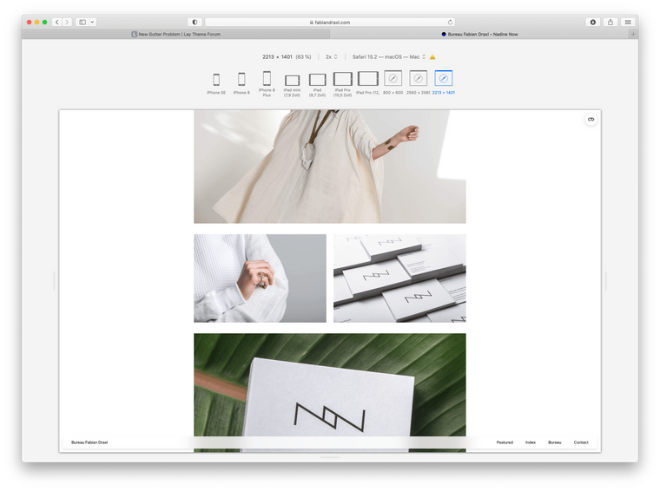
Task: Select the 800 × 600 viewport preset
Action: pyautogui.click(x=393, y=79)
